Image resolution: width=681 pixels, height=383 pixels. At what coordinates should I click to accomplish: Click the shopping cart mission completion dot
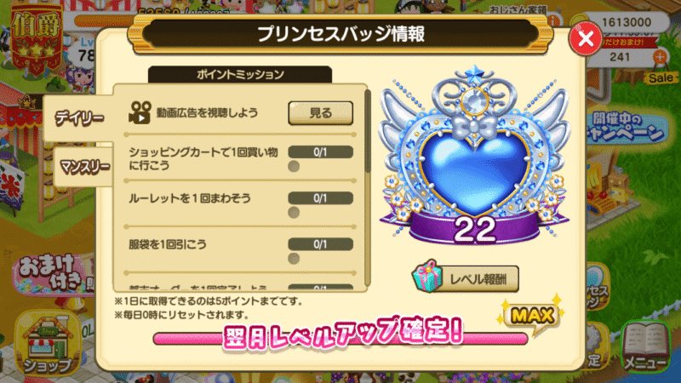pyautogui.click(x=294, y=166)
